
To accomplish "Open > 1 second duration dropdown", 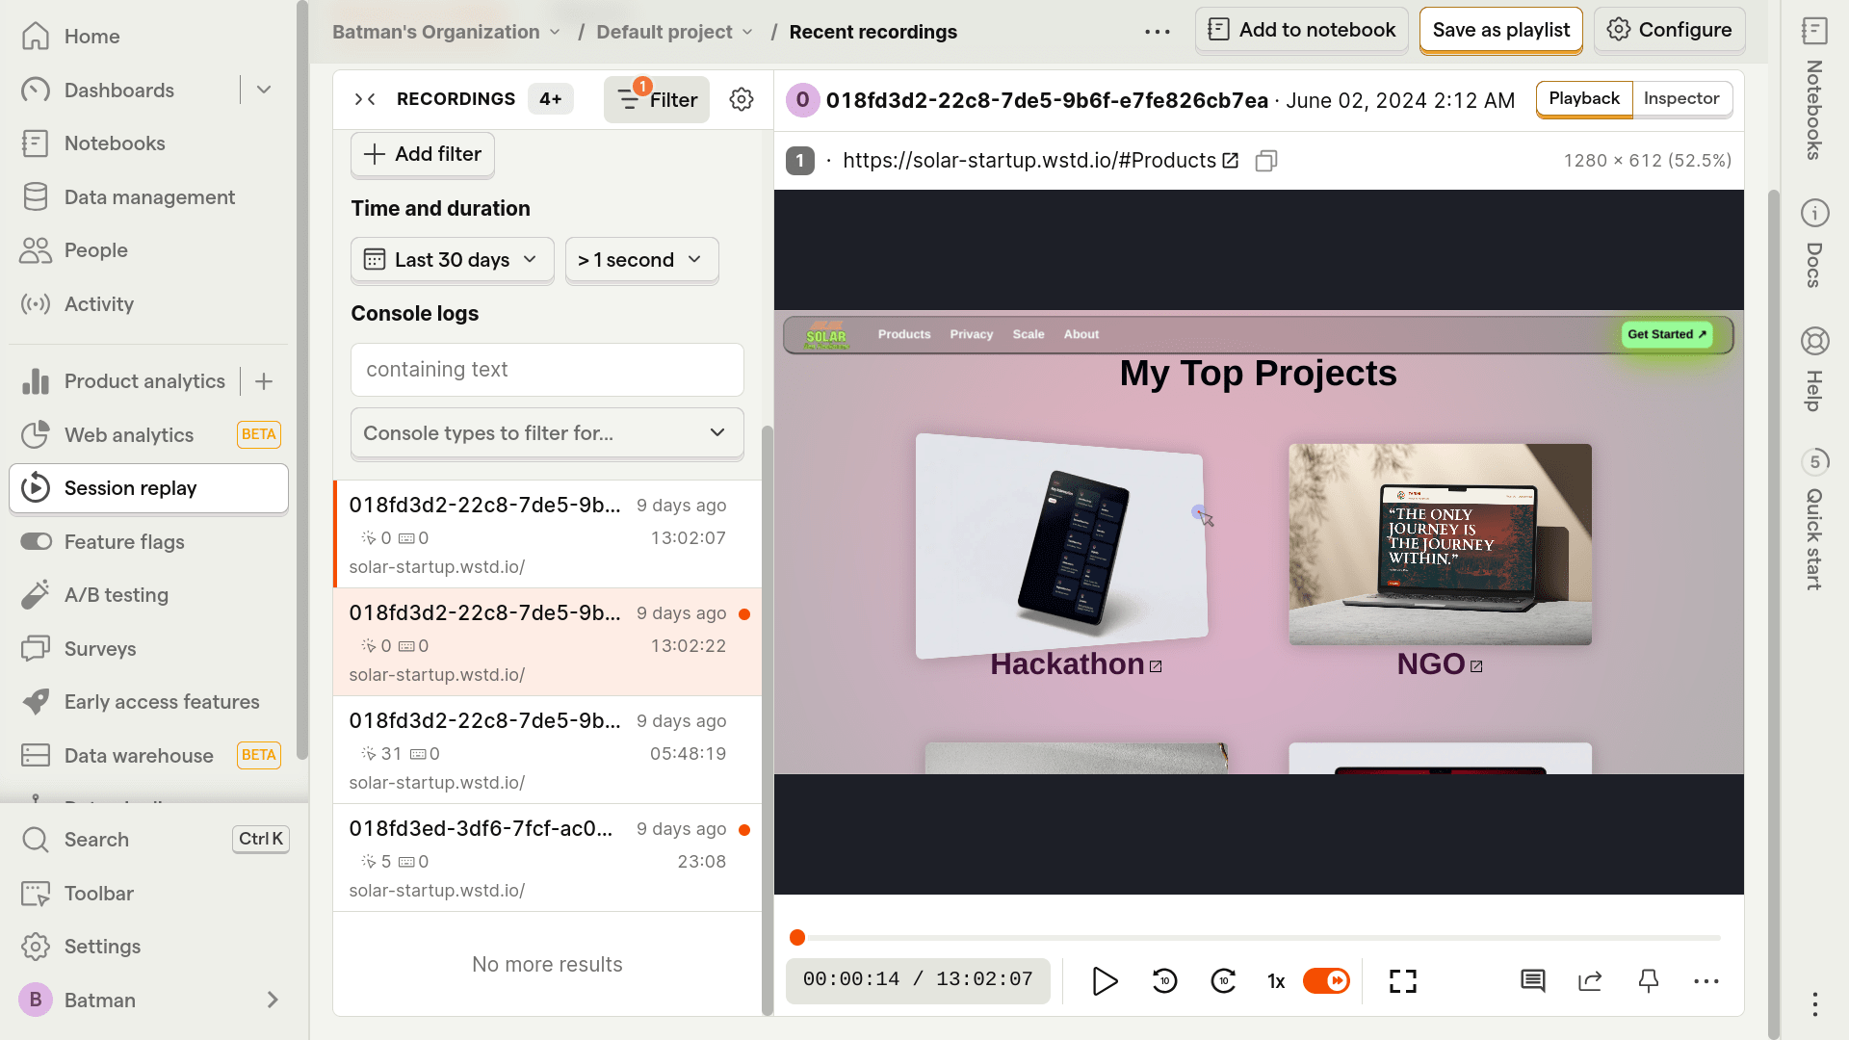I will [x=641, y=260].
